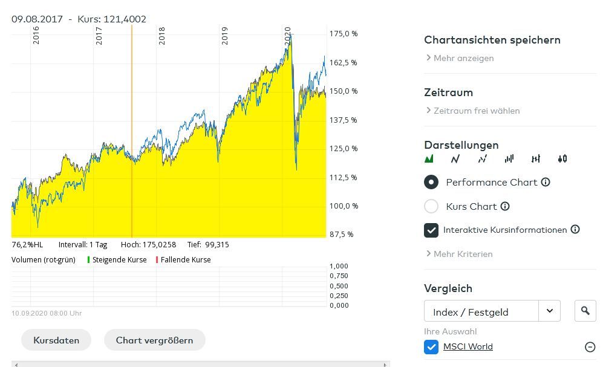Open the MSCI World link

coord(468,346)
